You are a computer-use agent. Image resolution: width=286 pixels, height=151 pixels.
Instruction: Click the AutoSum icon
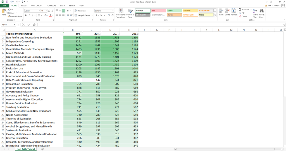[244, 9]
